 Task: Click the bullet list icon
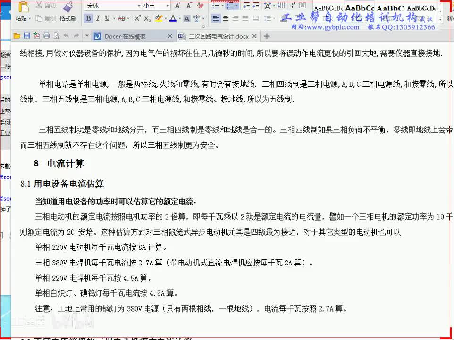pyautogui.click(x=216, y=6)
